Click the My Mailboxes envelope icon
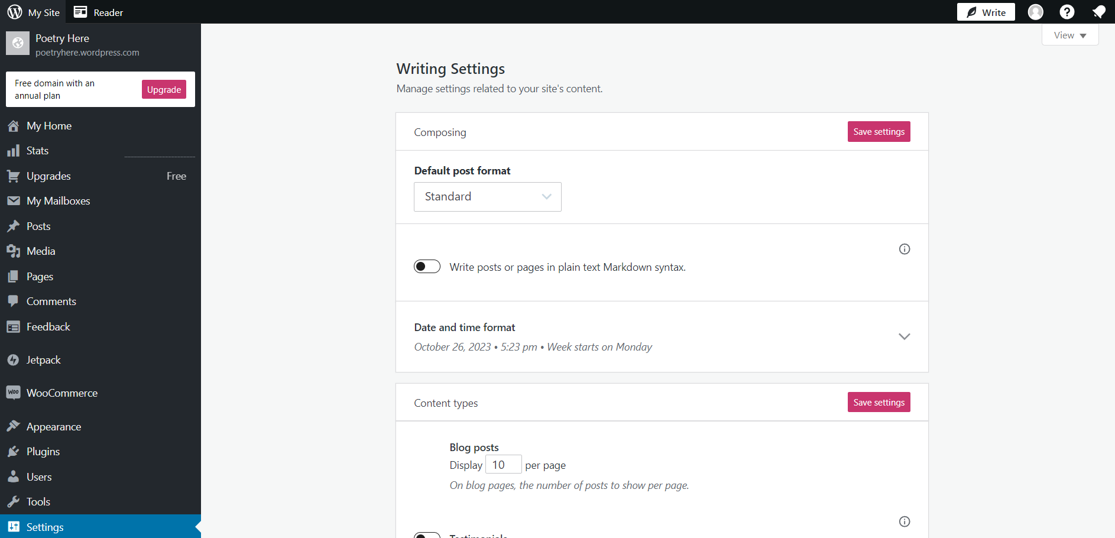 [x=14, y=201]
